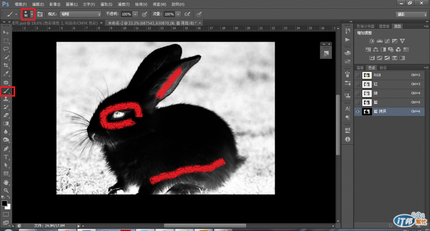Select the Path Selection tool
The width and height of the screenshot is (430, 231).
coord(6,166)
